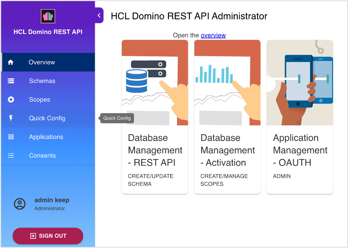Image resolution: width=348 pixels, height=248 pixels.
Task: Click the HCL Domino REST API logo icon
Action: point(48,16)
